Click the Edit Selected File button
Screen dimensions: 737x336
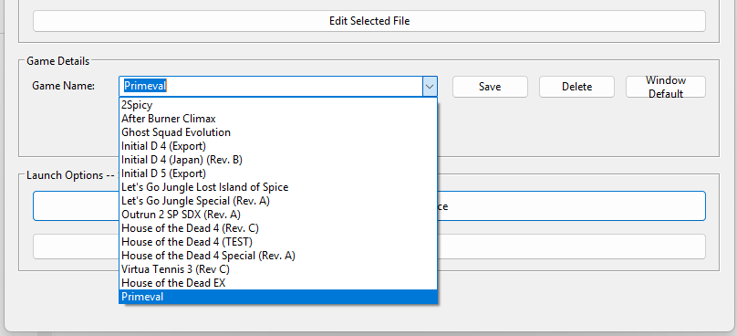click(369, 21)
